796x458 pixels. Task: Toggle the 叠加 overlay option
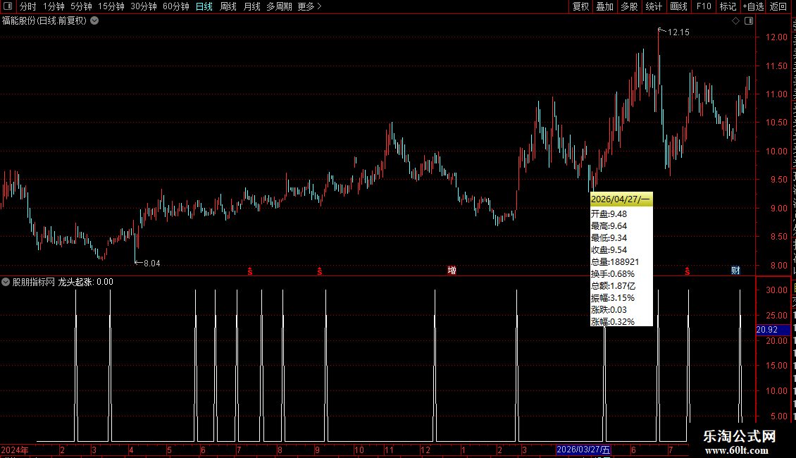(x=604, y=6)
